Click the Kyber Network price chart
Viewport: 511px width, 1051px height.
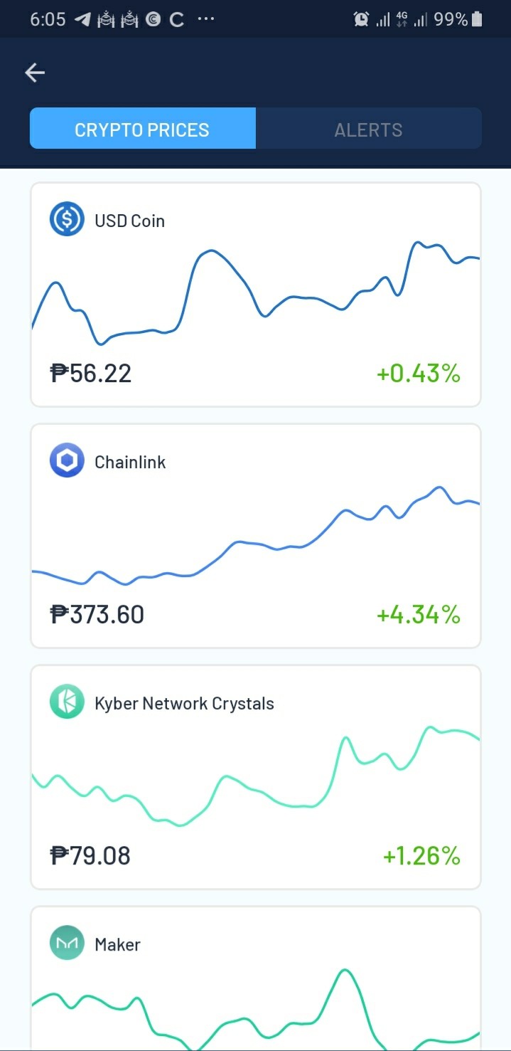click(x=256, y=776)
